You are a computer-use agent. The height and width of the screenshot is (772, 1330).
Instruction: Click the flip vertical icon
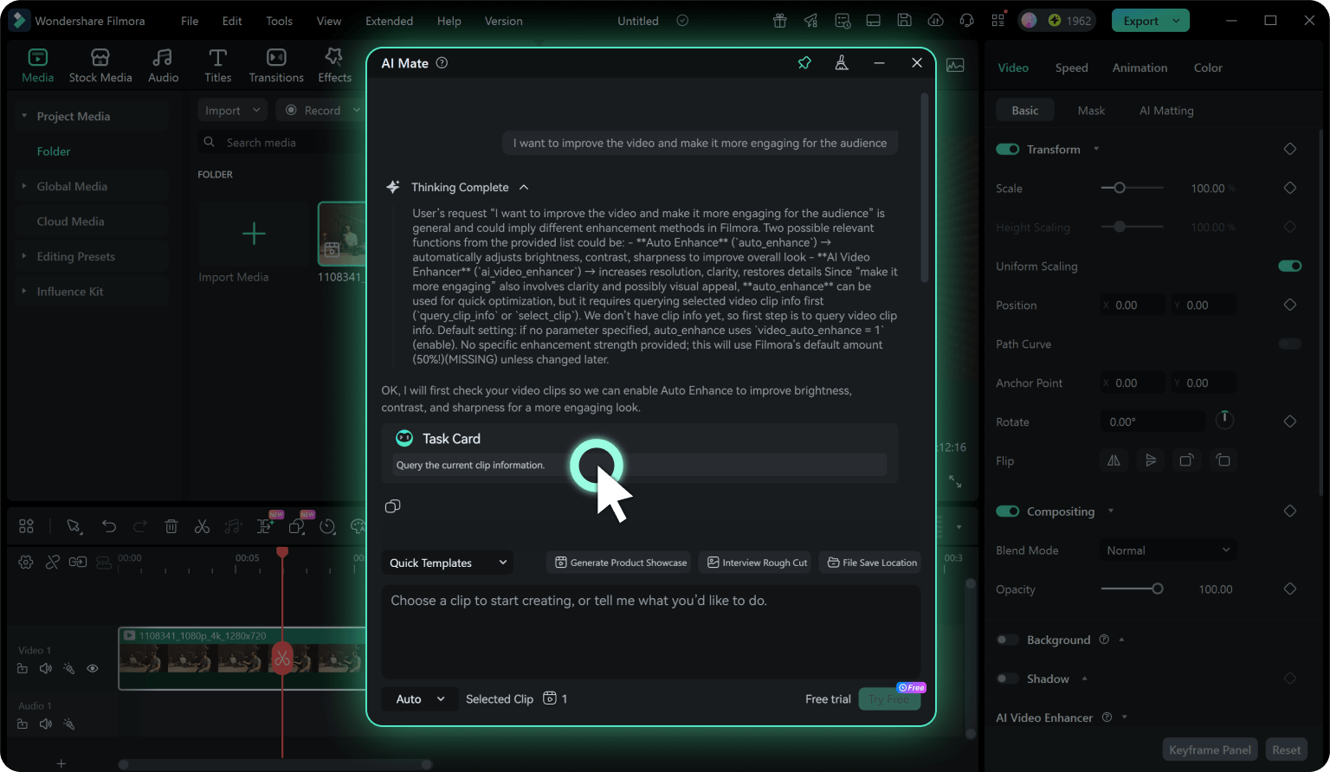pos(1151,460)
